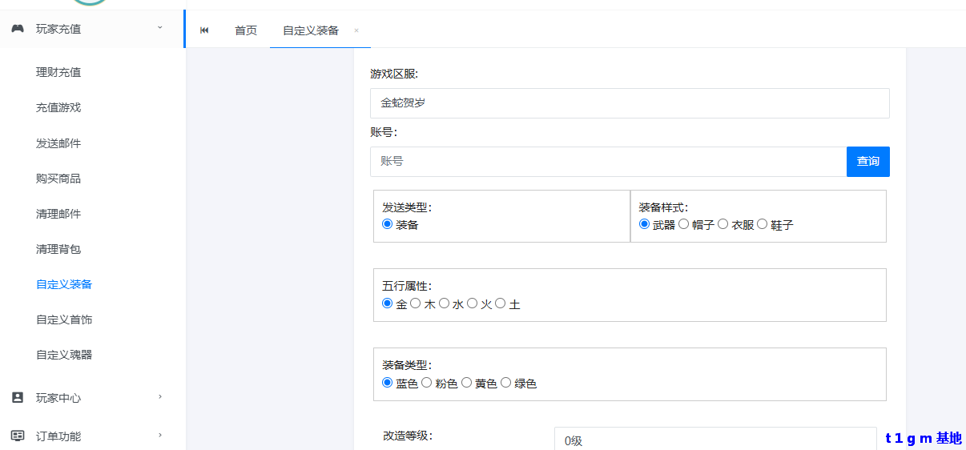This screenshot has width=966, height=450.
Task: Close the 自定义装备 tab with the x
Action: [x=356, y=30]
